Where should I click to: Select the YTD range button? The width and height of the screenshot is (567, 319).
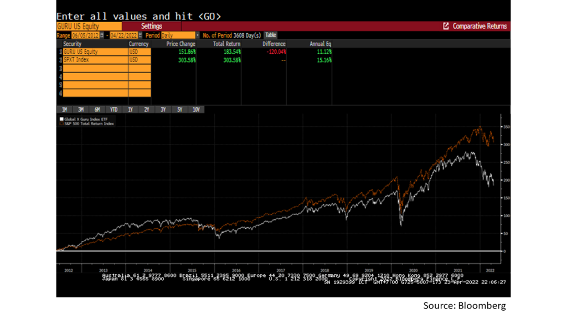(x=114, y=110)
